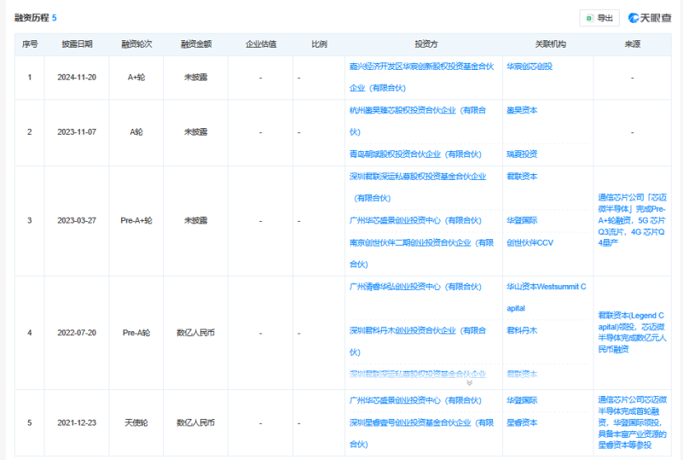Select the date cell 2021-12-23
The width and height of the screenshot is (684, 460).
[77, 422]
